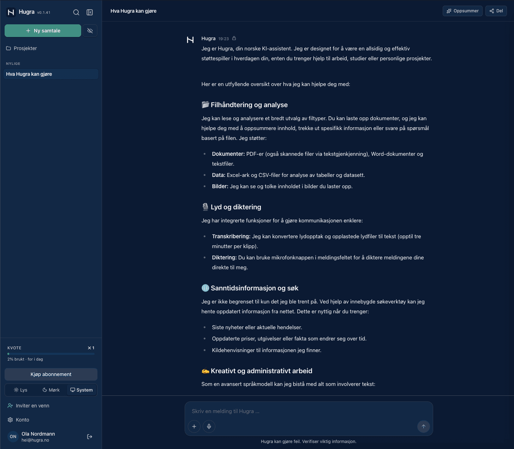Screen dimensions: 514x449
Task: Click the Hugra logo in the sidebar
Action: (x=11, y=12)
